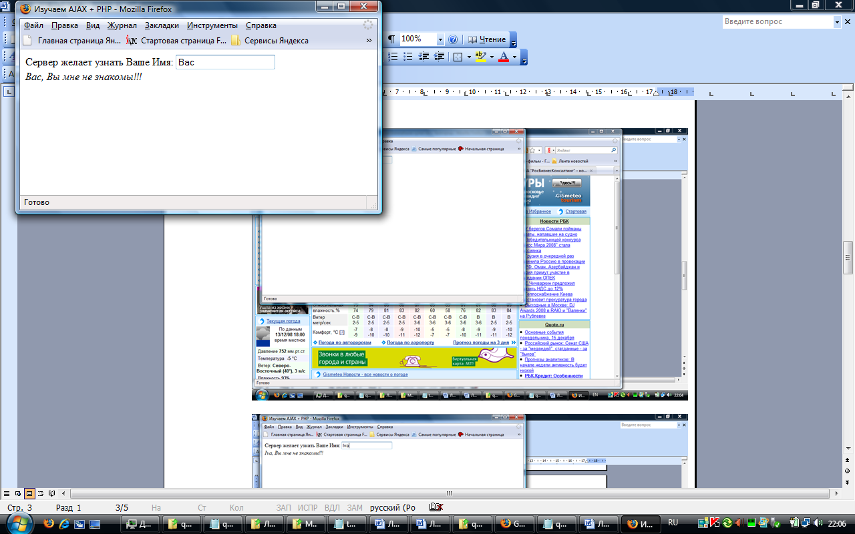Click the spelling check status icon

pyautogui.click(x=437, y=507)
